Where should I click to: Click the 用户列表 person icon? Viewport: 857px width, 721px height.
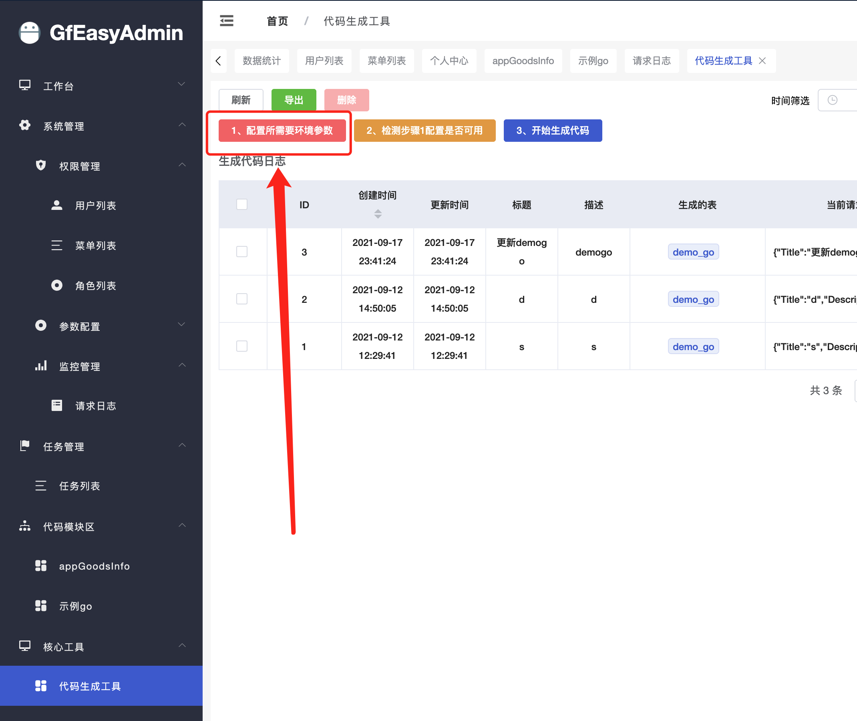(56, 205)
